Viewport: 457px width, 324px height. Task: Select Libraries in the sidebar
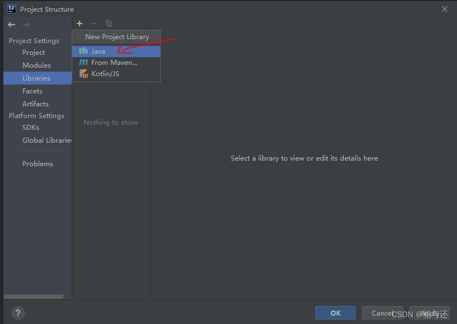click(x=38, y=78)
